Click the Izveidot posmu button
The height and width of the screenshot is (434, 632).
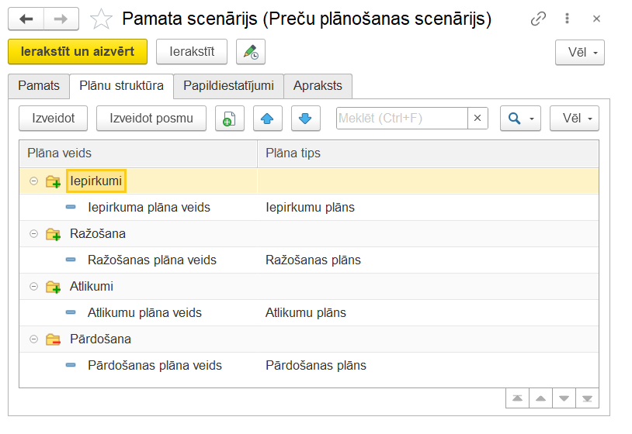coord(151,119)
